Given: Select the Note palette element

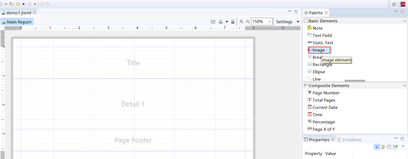Looking at the screenshot, I should click(315, 28).
